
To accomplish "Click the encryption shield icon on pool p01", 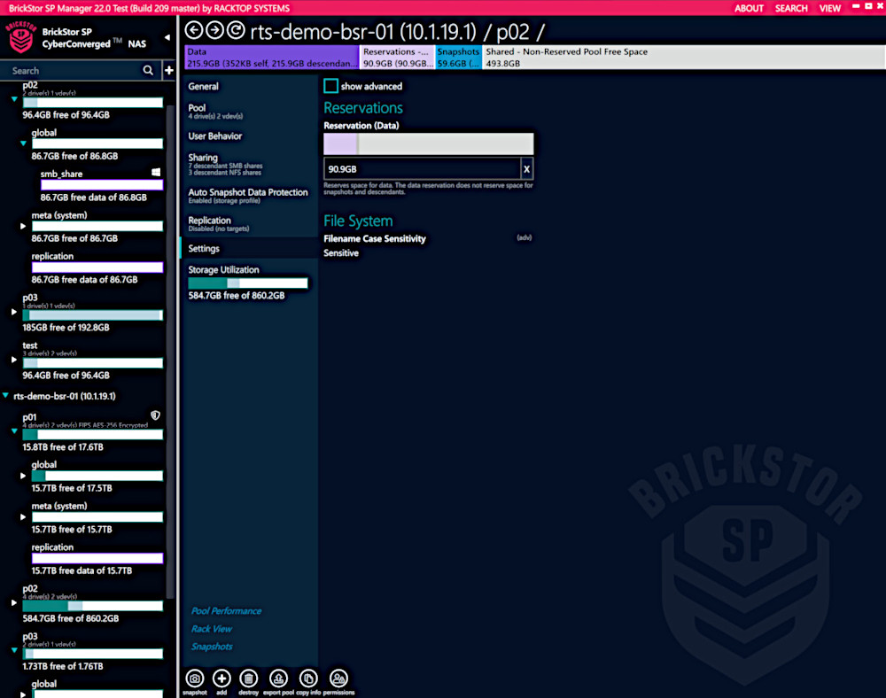I will tap(155, 415).
